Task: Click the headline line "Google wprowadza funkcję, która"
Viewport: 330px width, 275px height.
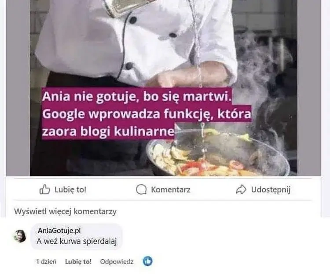Action: point(147,114)
